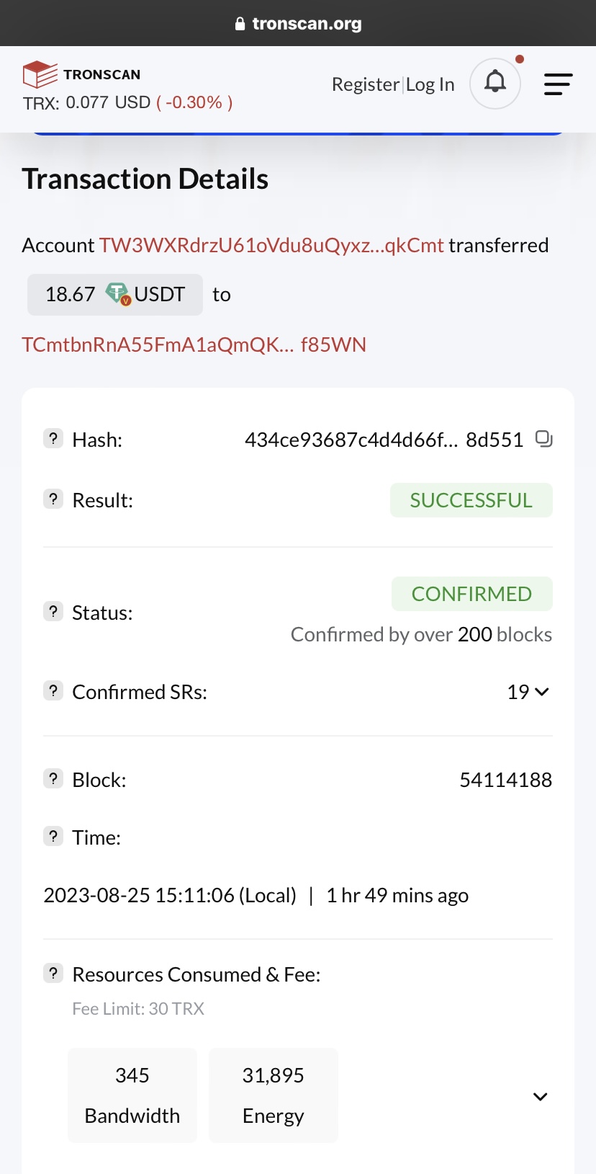The width and height of the screenshot is (596, 1174).
Task: Open block number 54114188
Action: coord(505,780)
